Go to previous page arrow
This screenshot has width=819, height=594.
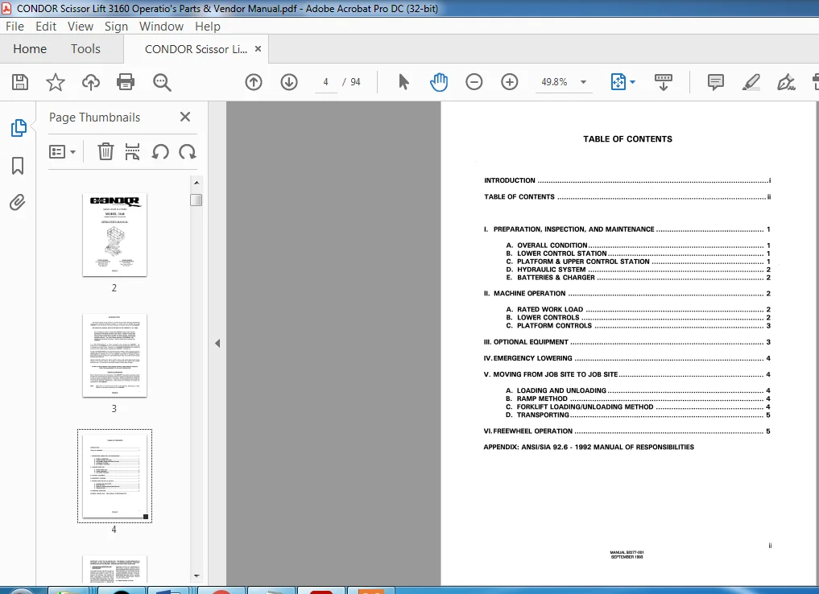(x=254, y=82)
